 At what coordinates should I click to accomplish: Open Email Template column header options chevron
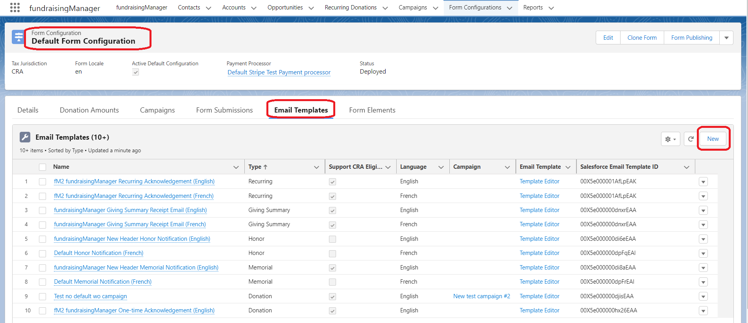pyautogui.click(x=568, y=167)
